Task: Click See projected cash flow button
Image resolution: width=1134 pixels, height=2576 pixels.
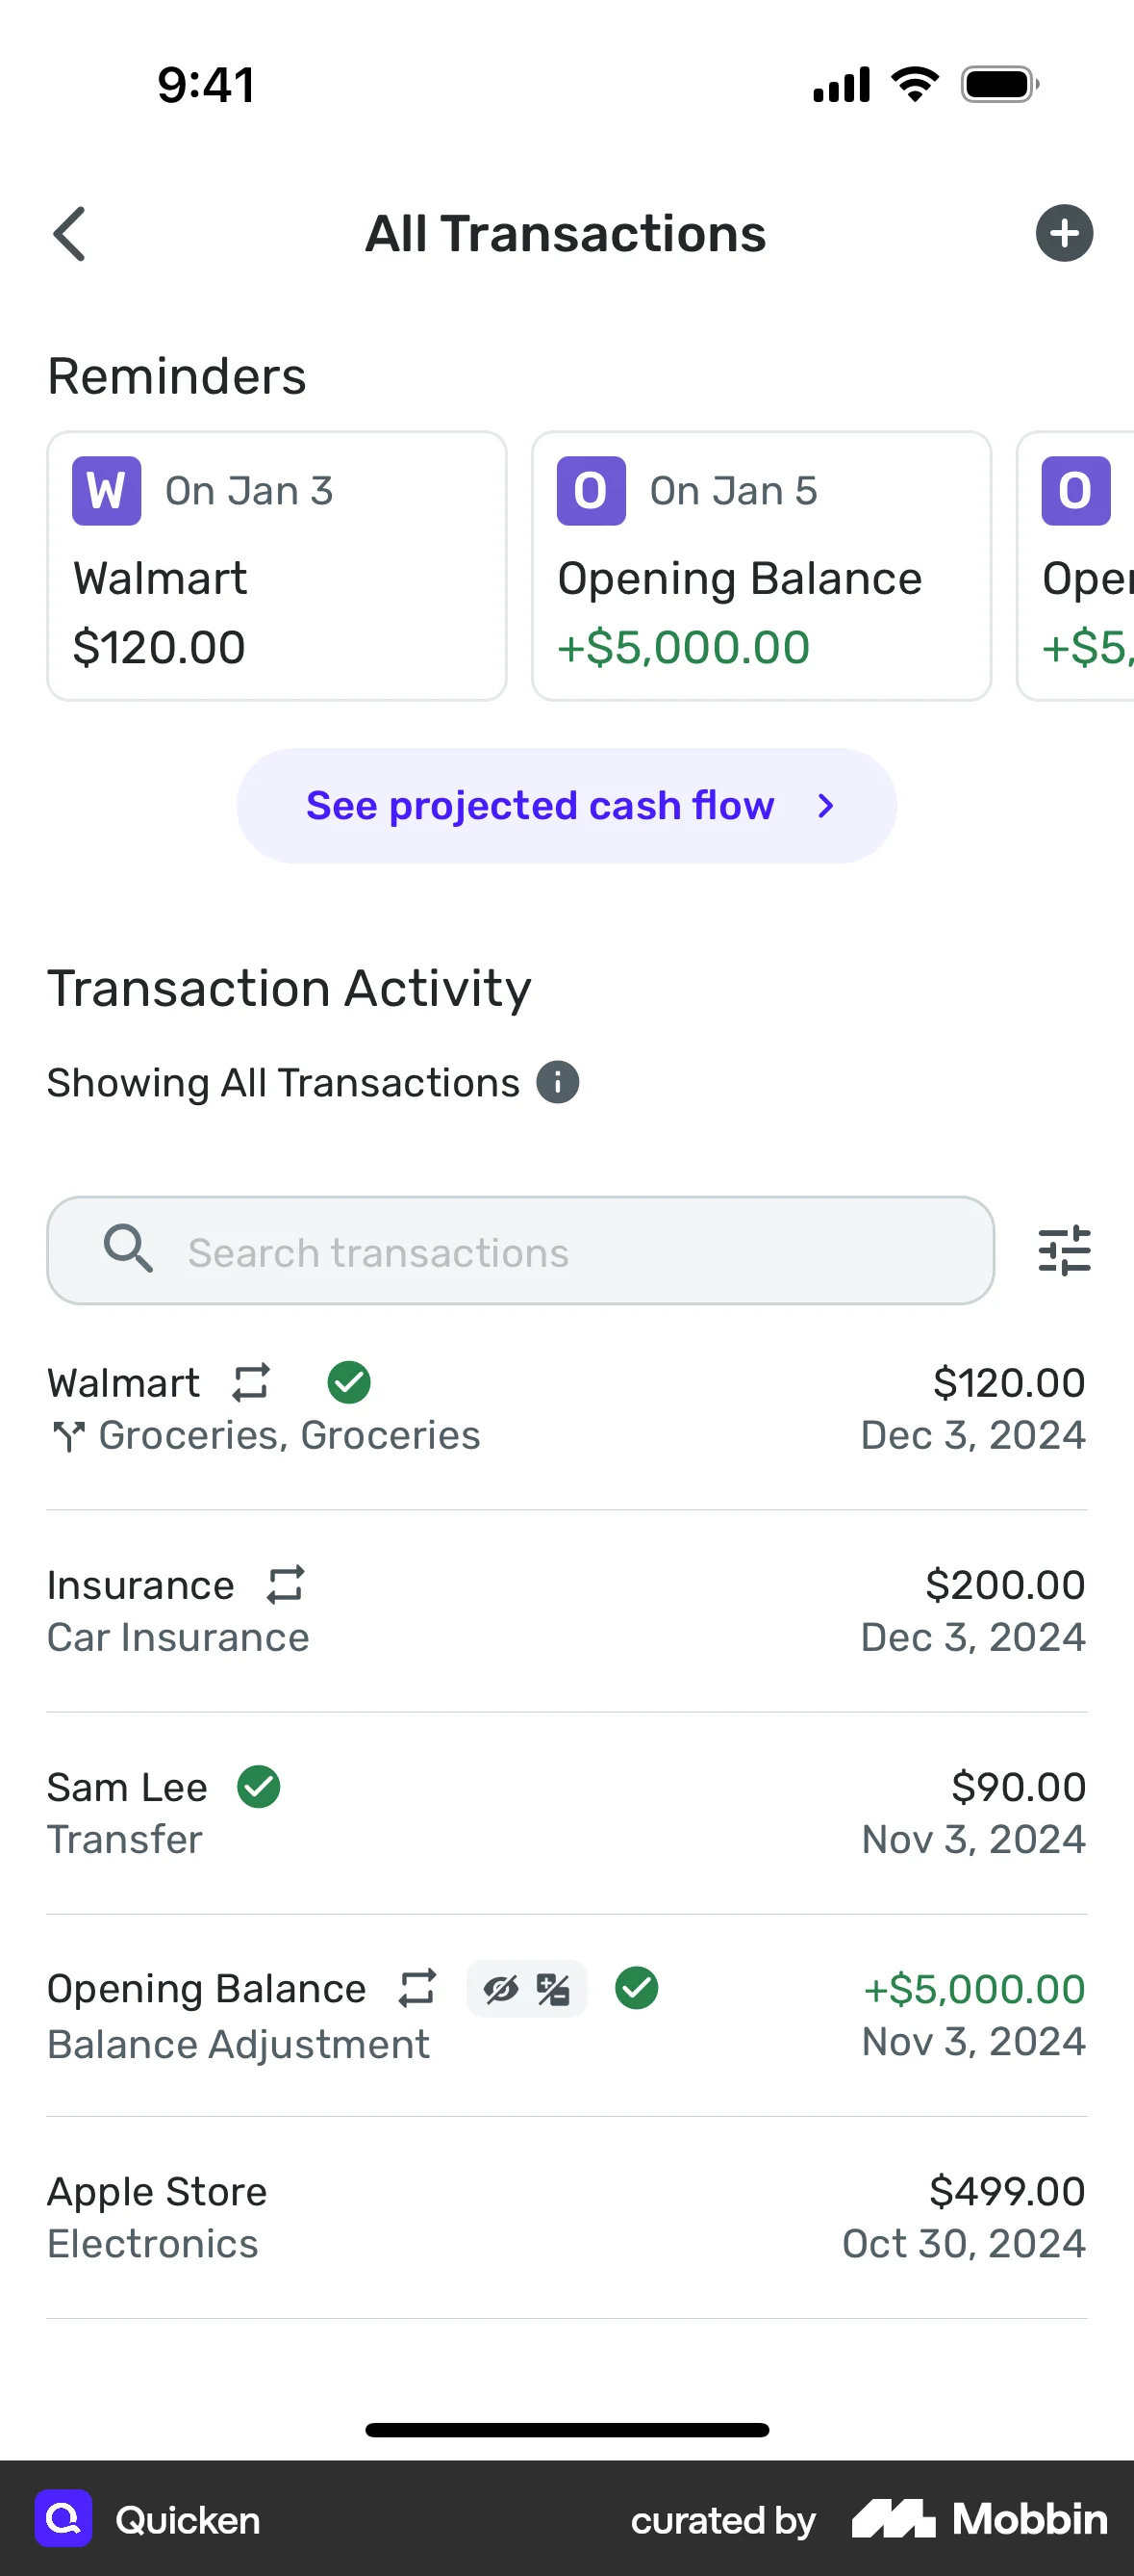Action: pyautogui.click(x=540, y=806)
